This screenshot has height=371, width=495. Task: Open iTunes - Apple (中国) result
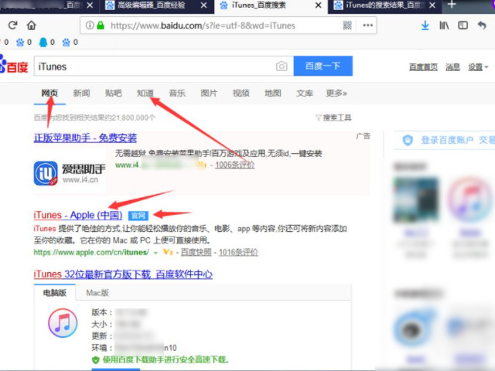pos(78,215)
